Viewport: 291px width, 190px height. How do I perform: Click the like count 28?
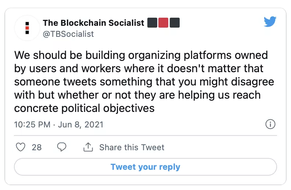click(x=37, y=148)
